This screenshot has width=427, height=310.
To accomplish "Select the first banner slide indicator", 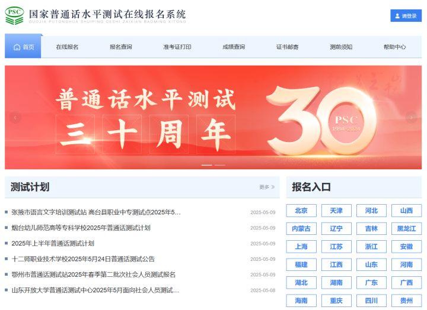I will pyautogui.click(x=207, y=165).
